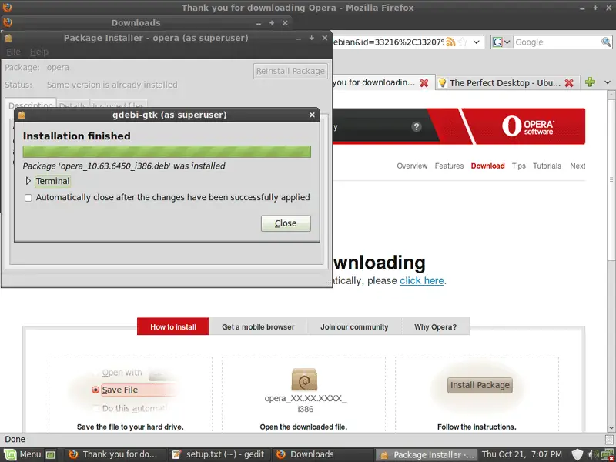
Task: Open the list all tabs dropdown
Action: point(608,82)
